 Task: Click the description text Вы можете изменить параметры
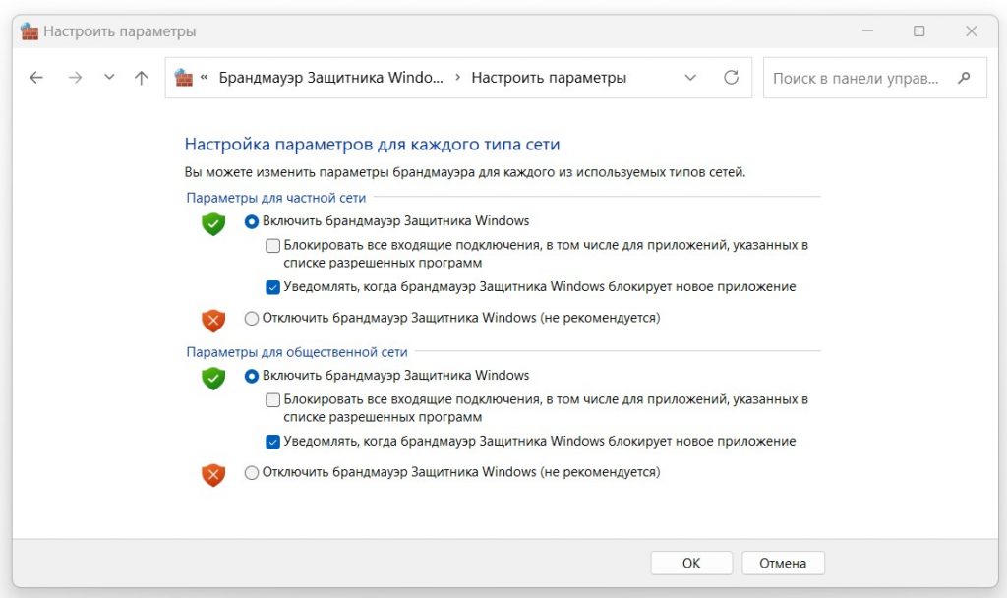pos(465,172)
